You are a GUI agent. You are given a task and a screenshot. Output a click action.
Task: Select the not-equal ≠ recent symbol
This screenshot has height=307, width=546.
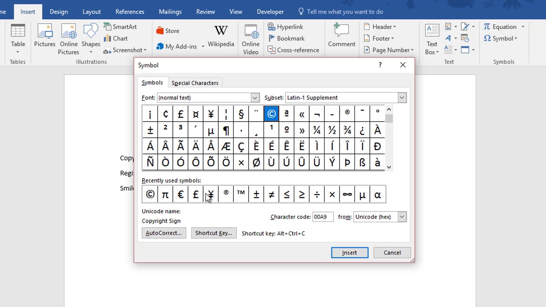pos(271,194)
